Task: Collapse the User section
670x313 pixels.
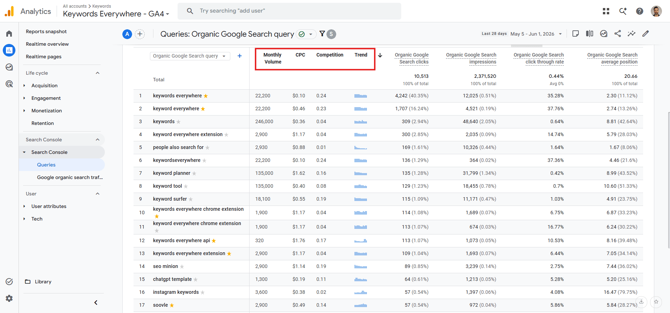Action: point(98,194)
